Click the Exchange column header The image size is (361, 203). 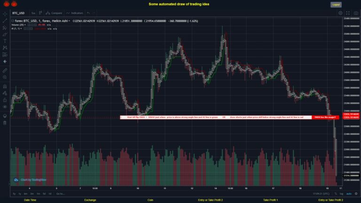[90, 200]
